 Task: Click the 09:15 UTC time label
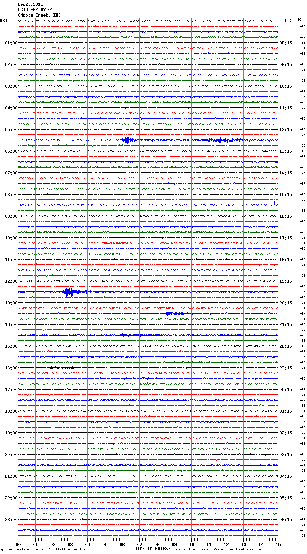[286, 65]
